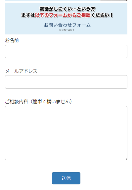The width and height of the screenshot is (132, 190).
Task: Click the ください！ text in banner
Action: (x=102, y=15)
